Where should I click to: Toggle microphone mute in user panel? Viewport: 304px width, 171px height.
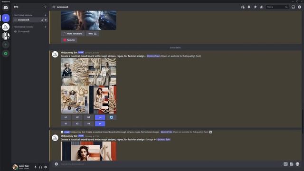[35, 167]
